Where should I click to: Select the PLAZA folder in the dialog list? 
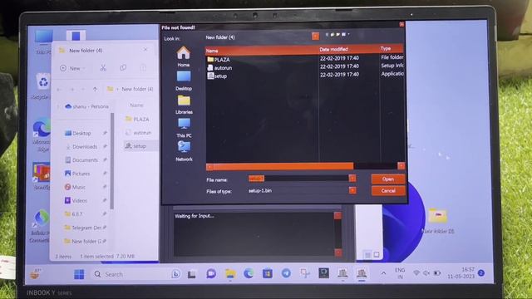coord(219,59)
